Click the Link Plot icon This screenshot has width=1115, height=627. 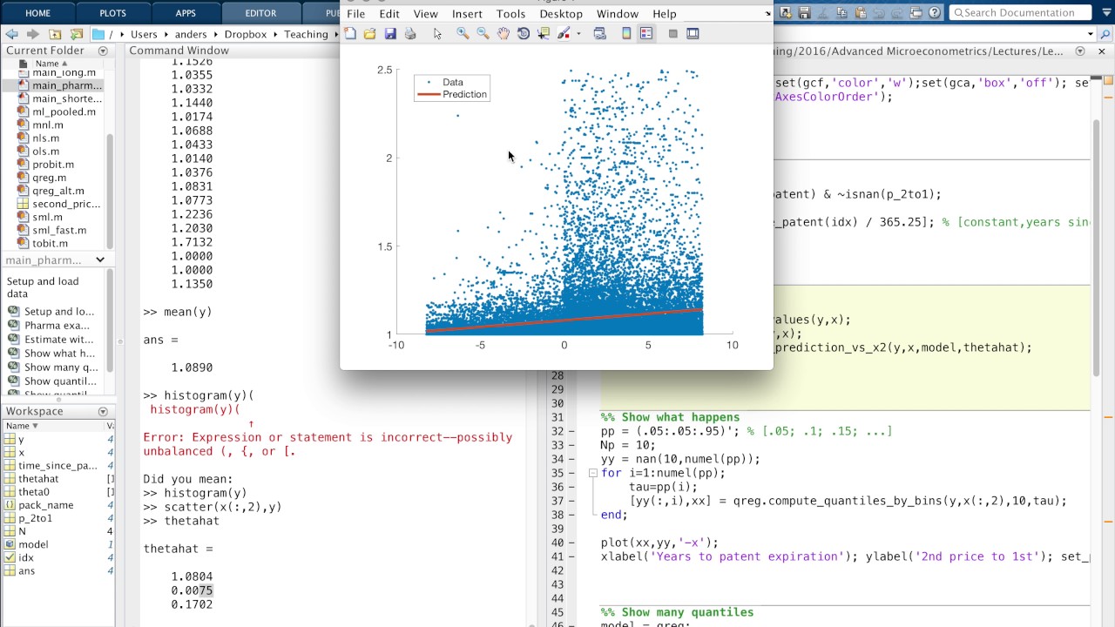(x=599, y=33)
